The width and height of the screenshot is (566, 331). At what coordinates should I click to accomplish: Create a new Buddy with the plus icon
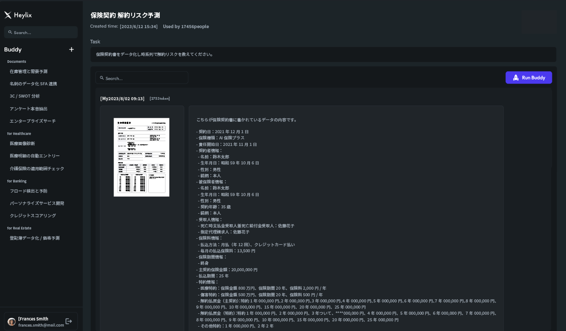point(71,50)
